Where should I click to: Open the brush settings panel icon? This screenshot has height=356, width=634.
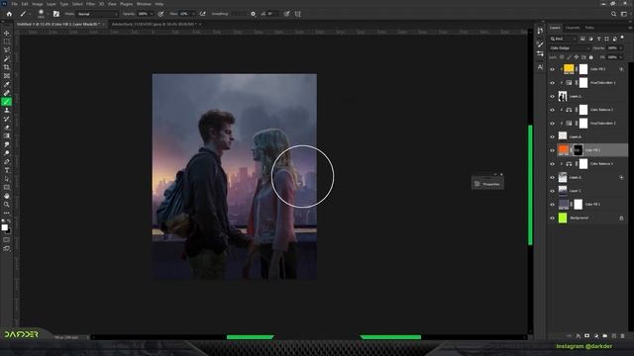pos(55,14)
